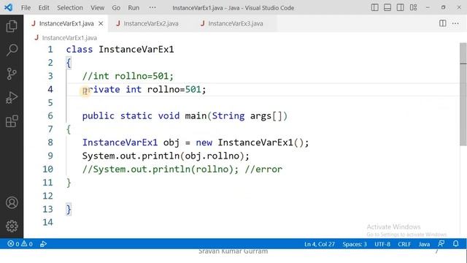This screenshot has width=467, height=263.
Task: Open the Source Control view
Action: pyautogui.click(x=12, y=74)
